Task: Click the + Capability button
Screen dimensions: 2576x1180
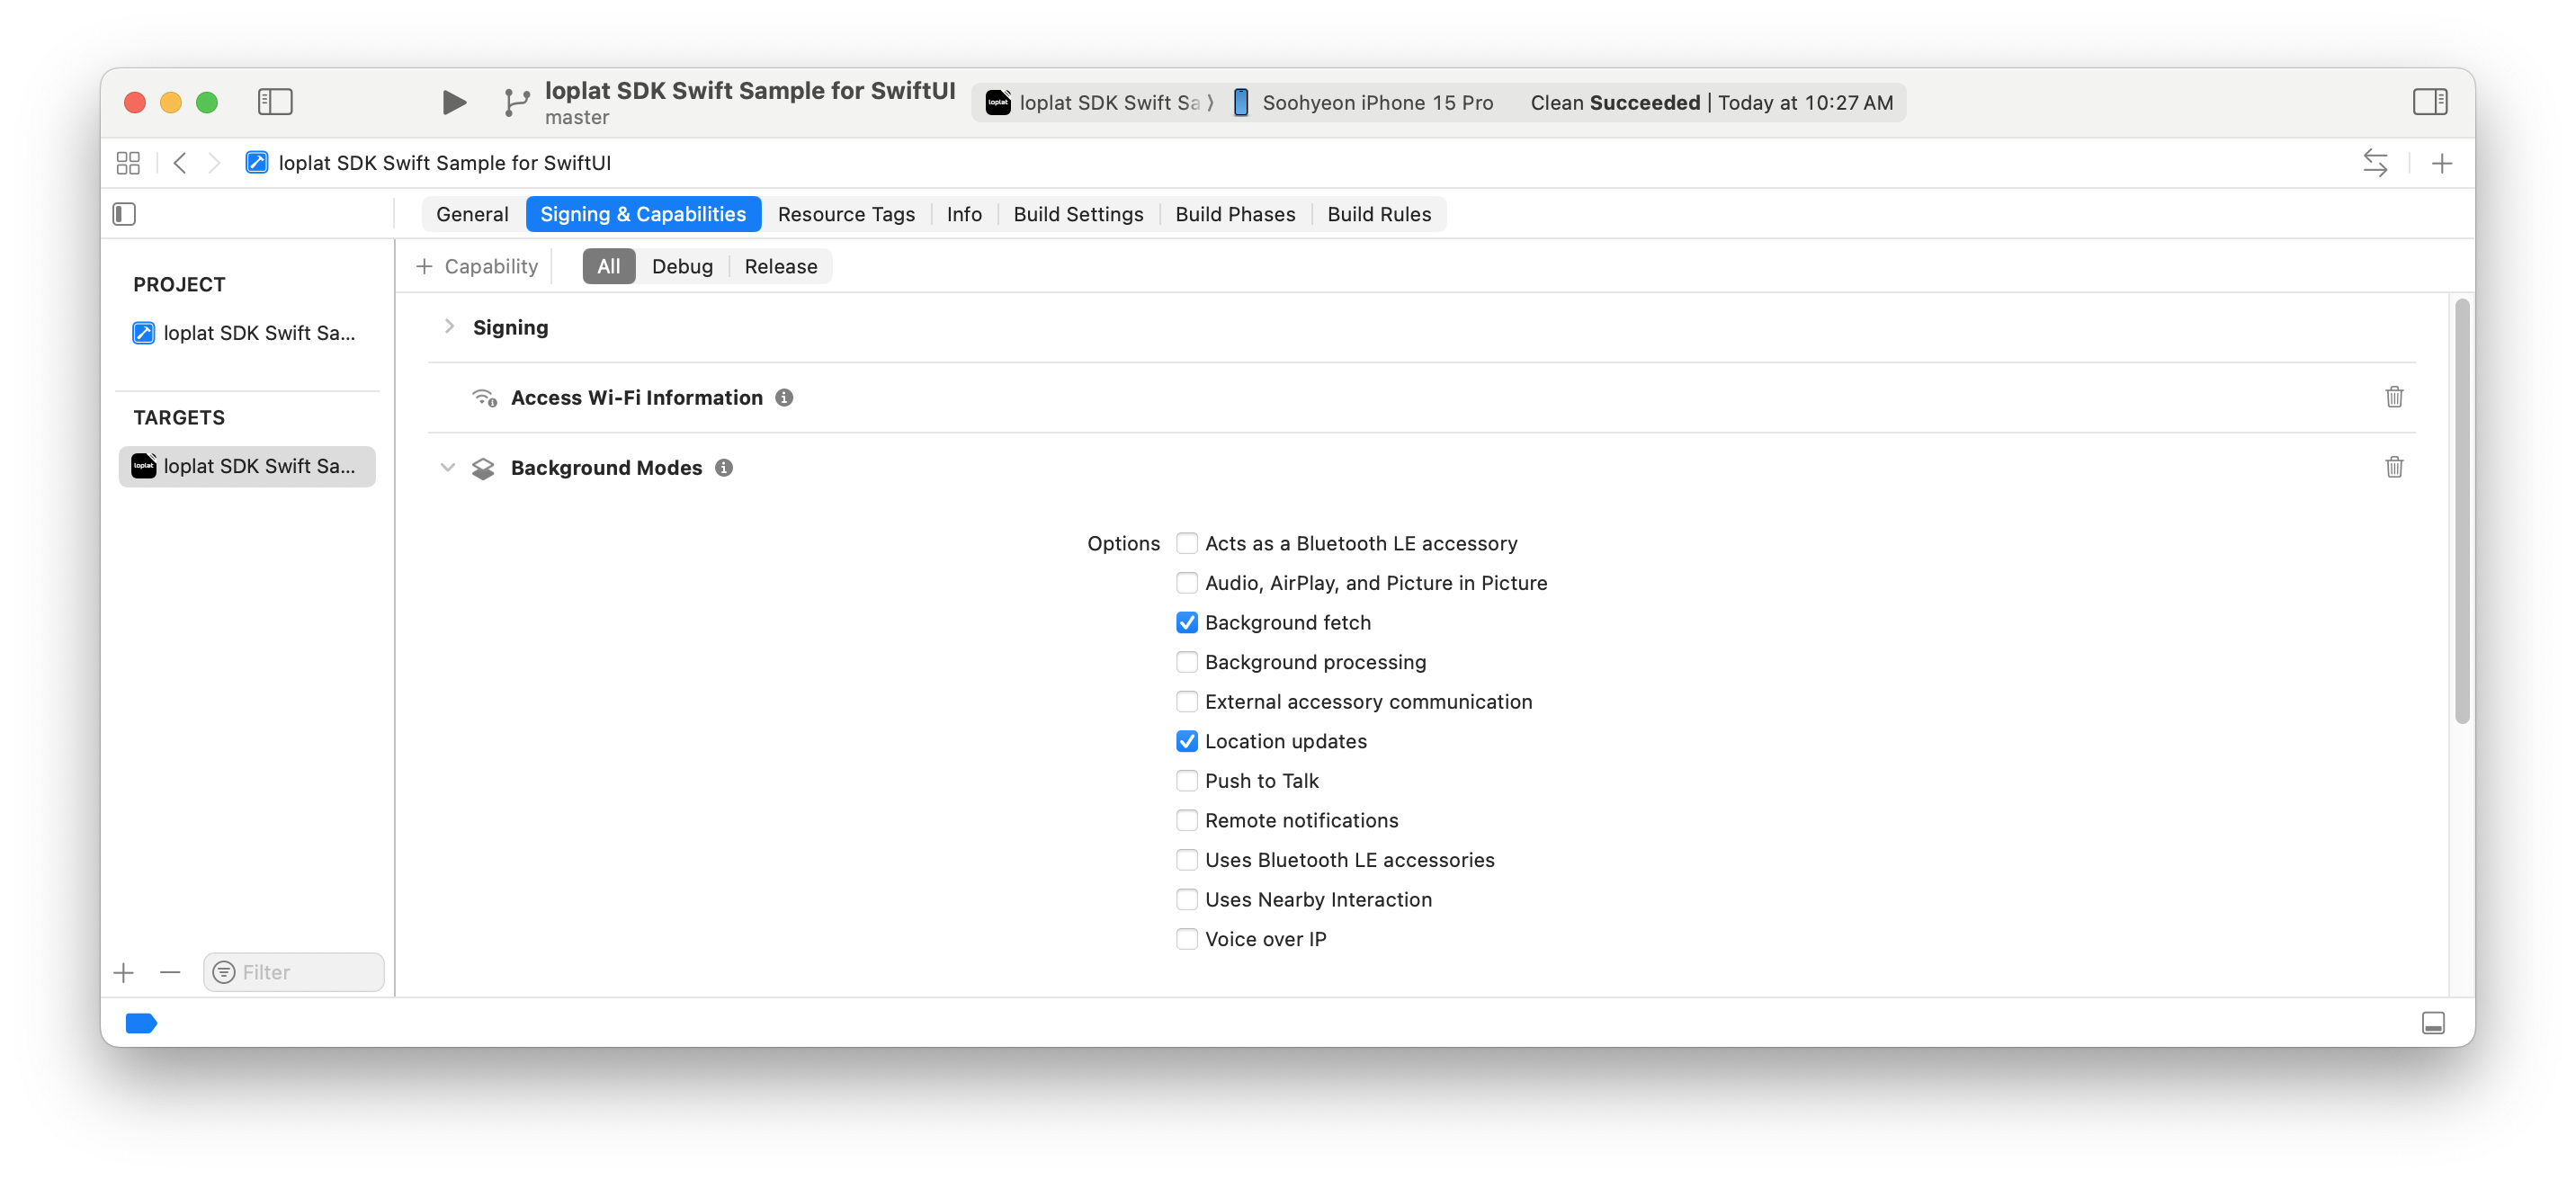Action: pyautogui.click(x=477, y=267)
